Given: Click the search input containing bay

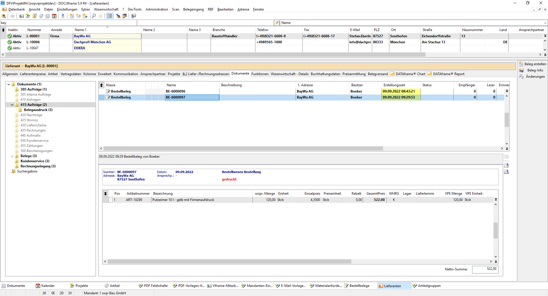Looking at the screenshot, I should (x=68, y=23).
